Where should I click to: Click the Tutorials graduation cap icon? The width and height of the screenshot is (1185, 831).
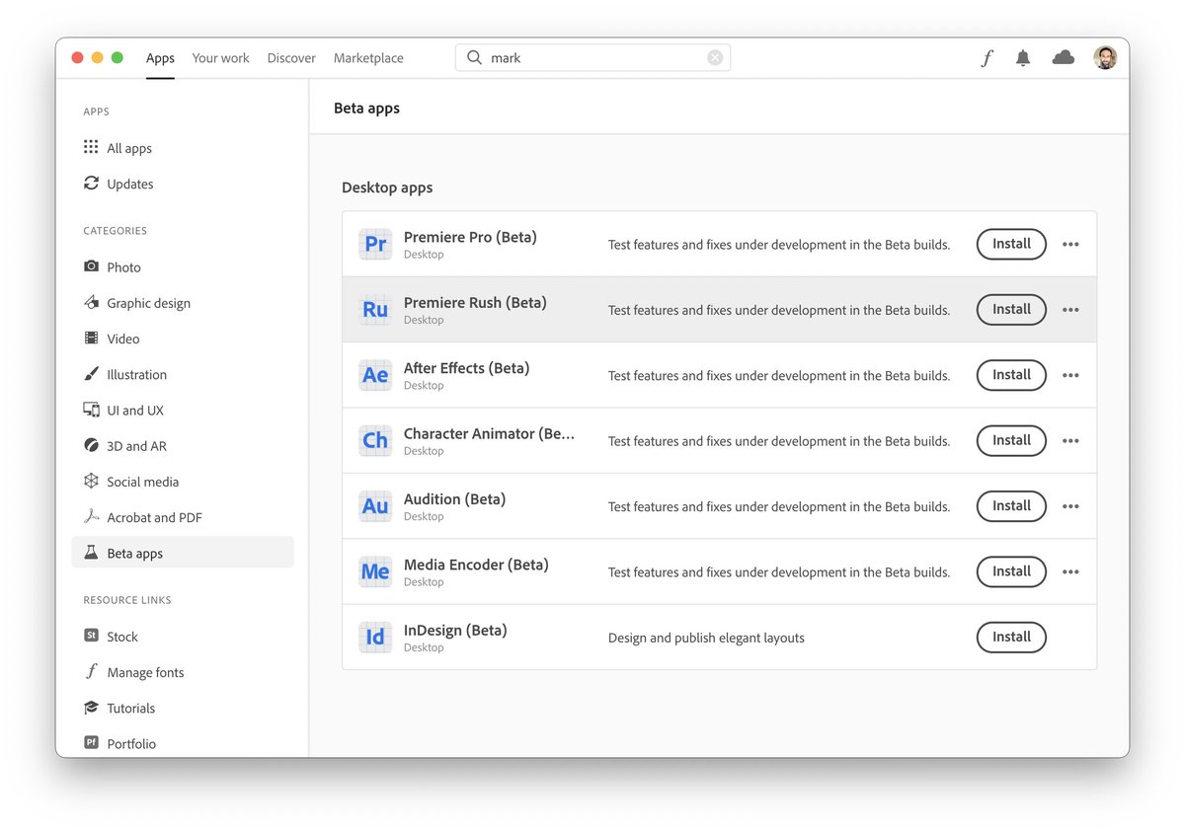[x=91, y=708]
